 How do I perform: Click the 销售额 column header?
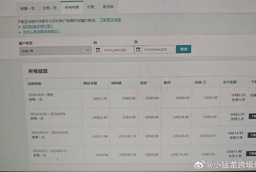(116, 83)
